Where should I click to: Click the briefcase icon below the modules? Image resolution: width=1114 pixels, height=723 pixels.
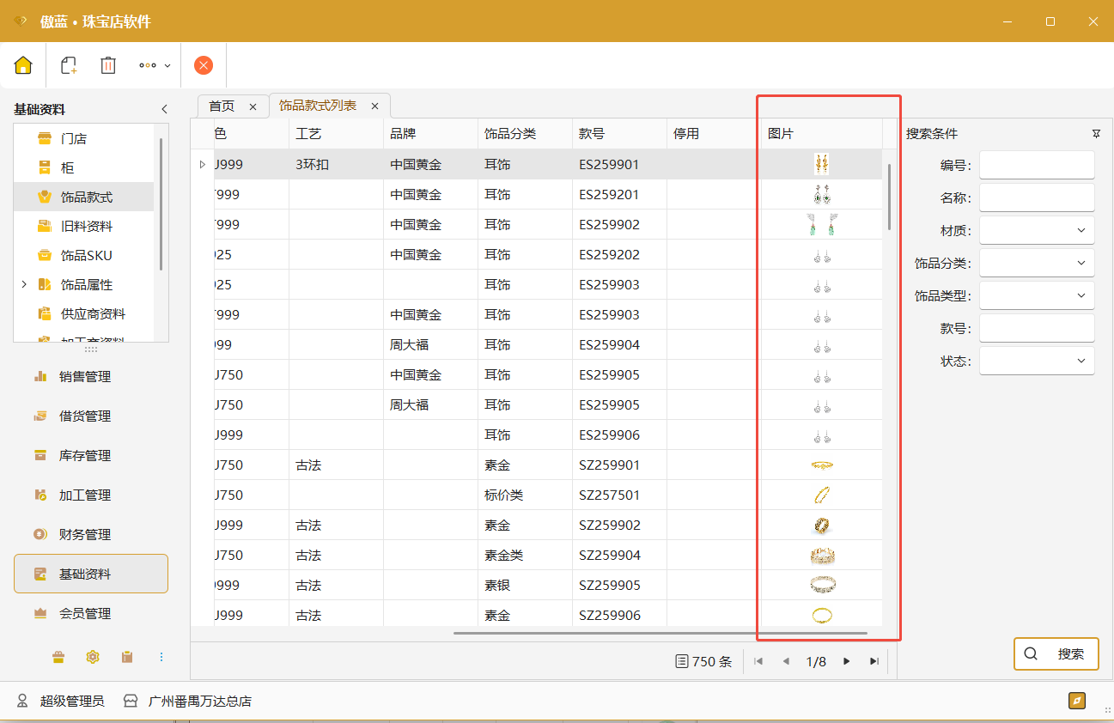click(58, 657)
